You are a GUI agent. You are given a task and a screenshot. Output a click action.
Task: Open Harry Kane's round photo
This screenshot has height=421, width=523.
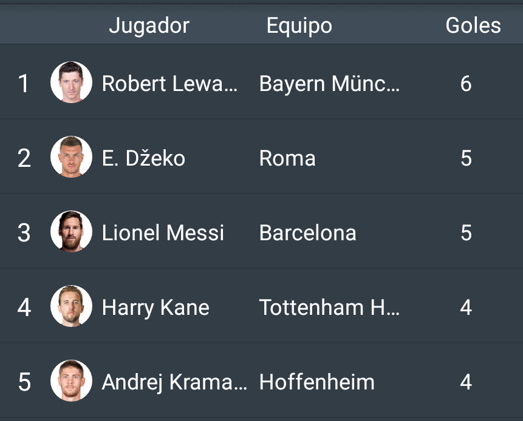[x=71, y=306]
